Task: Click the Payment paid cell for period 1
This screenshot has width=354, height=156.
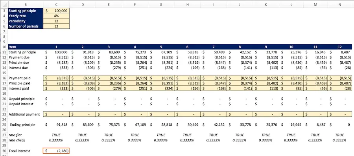Action: coord(56,78)
